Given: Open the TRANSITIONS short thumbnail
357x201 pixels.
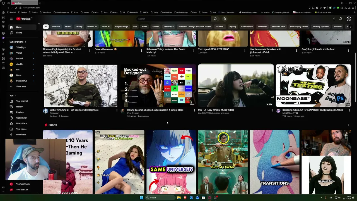Looking at the screenshot, I should coord(274,162).
